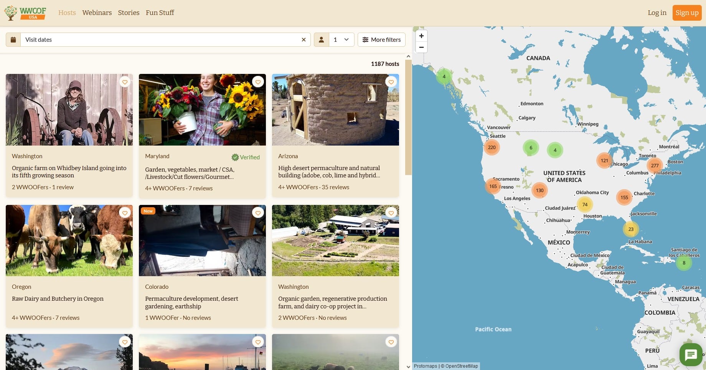Click the 130 hosts map cluster
706x370 pixels.
tap(539, 190)
